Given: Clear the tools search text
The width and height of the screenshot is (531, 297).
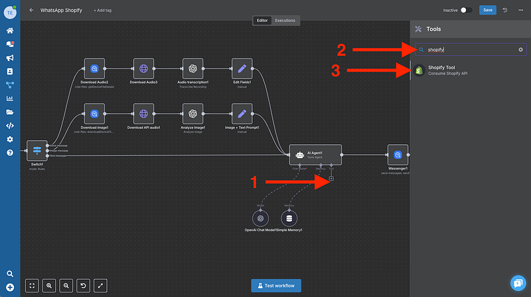Looking at the screenshot, I should pos(520,50).
